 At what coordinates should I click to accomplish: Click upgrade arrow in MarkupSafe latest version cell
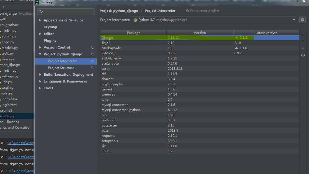[237, 48]
